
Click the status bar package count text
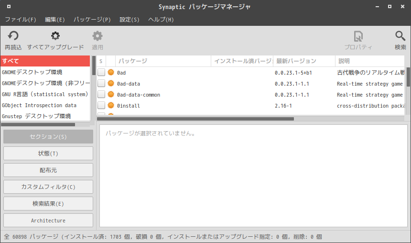(x=163, y=237)
